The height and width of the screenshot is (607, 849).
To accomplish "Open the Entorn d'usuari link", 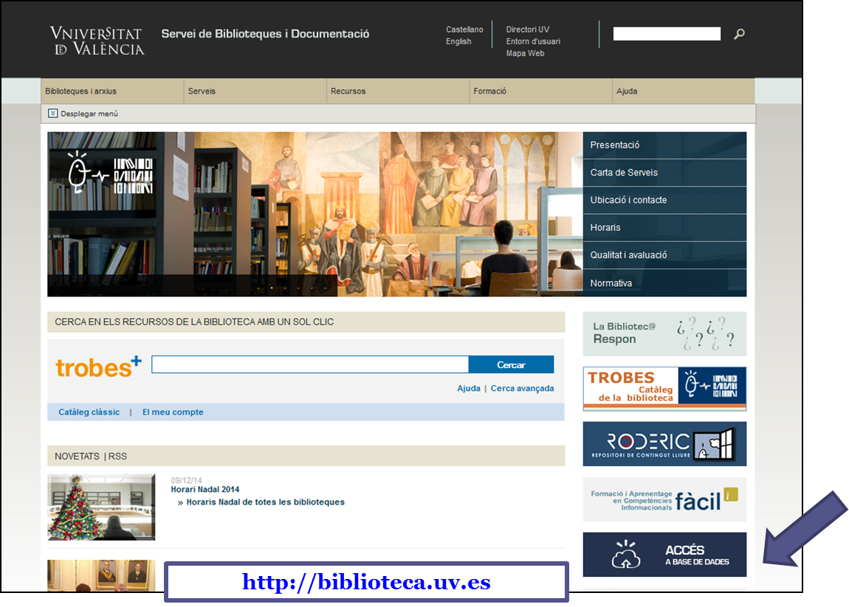I will 533,41.
